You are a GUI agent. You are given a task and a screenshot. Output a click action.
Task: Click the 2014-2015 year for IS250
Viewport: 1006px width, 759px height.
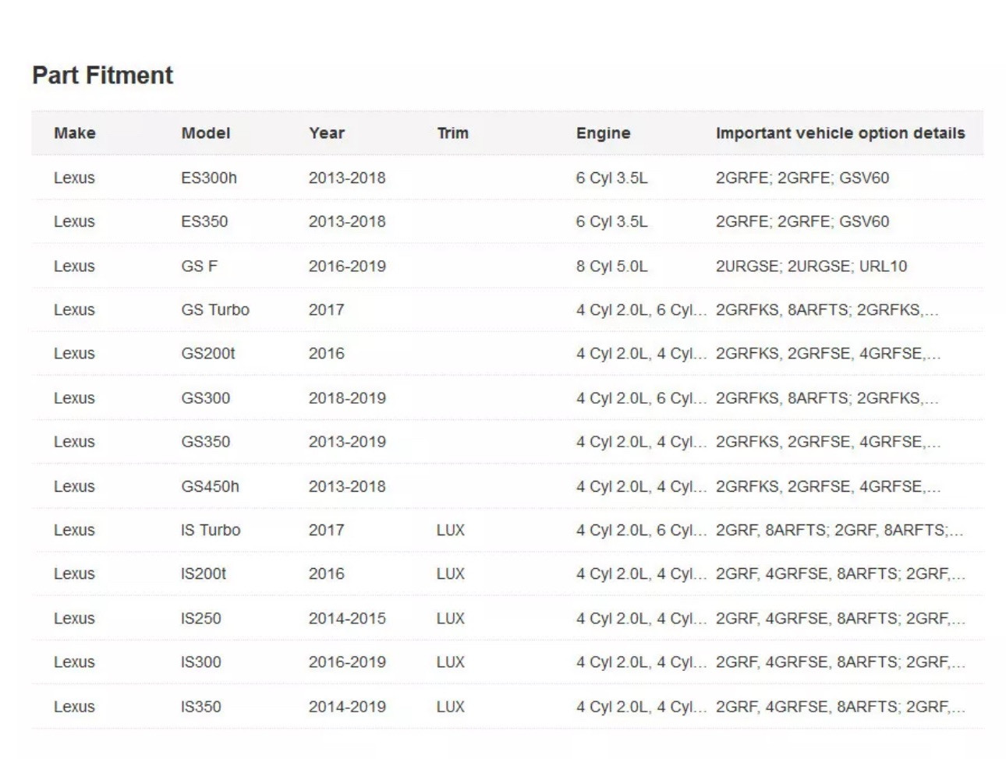coord(346,618)
